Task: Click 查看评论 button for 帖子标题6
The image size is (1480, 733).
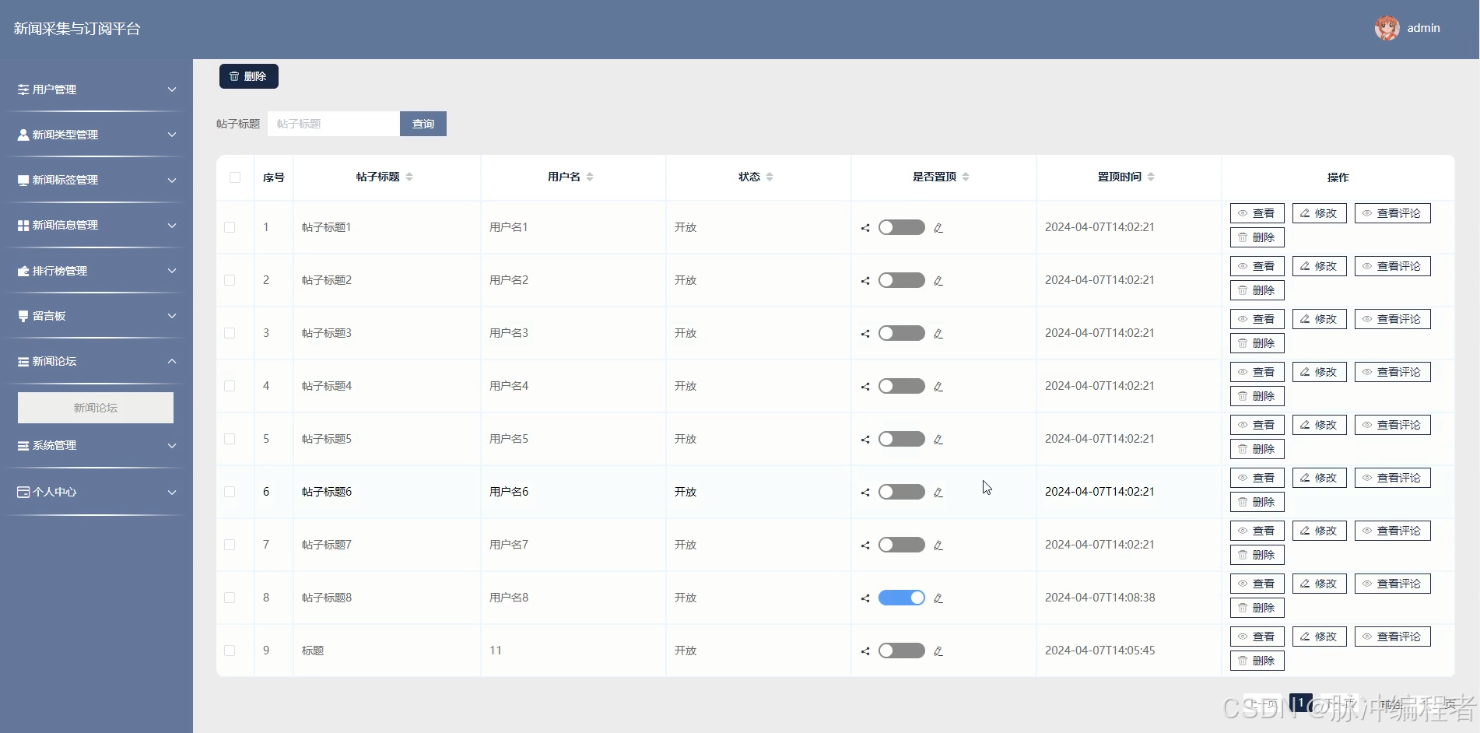Action: [x=1393, y=478]
